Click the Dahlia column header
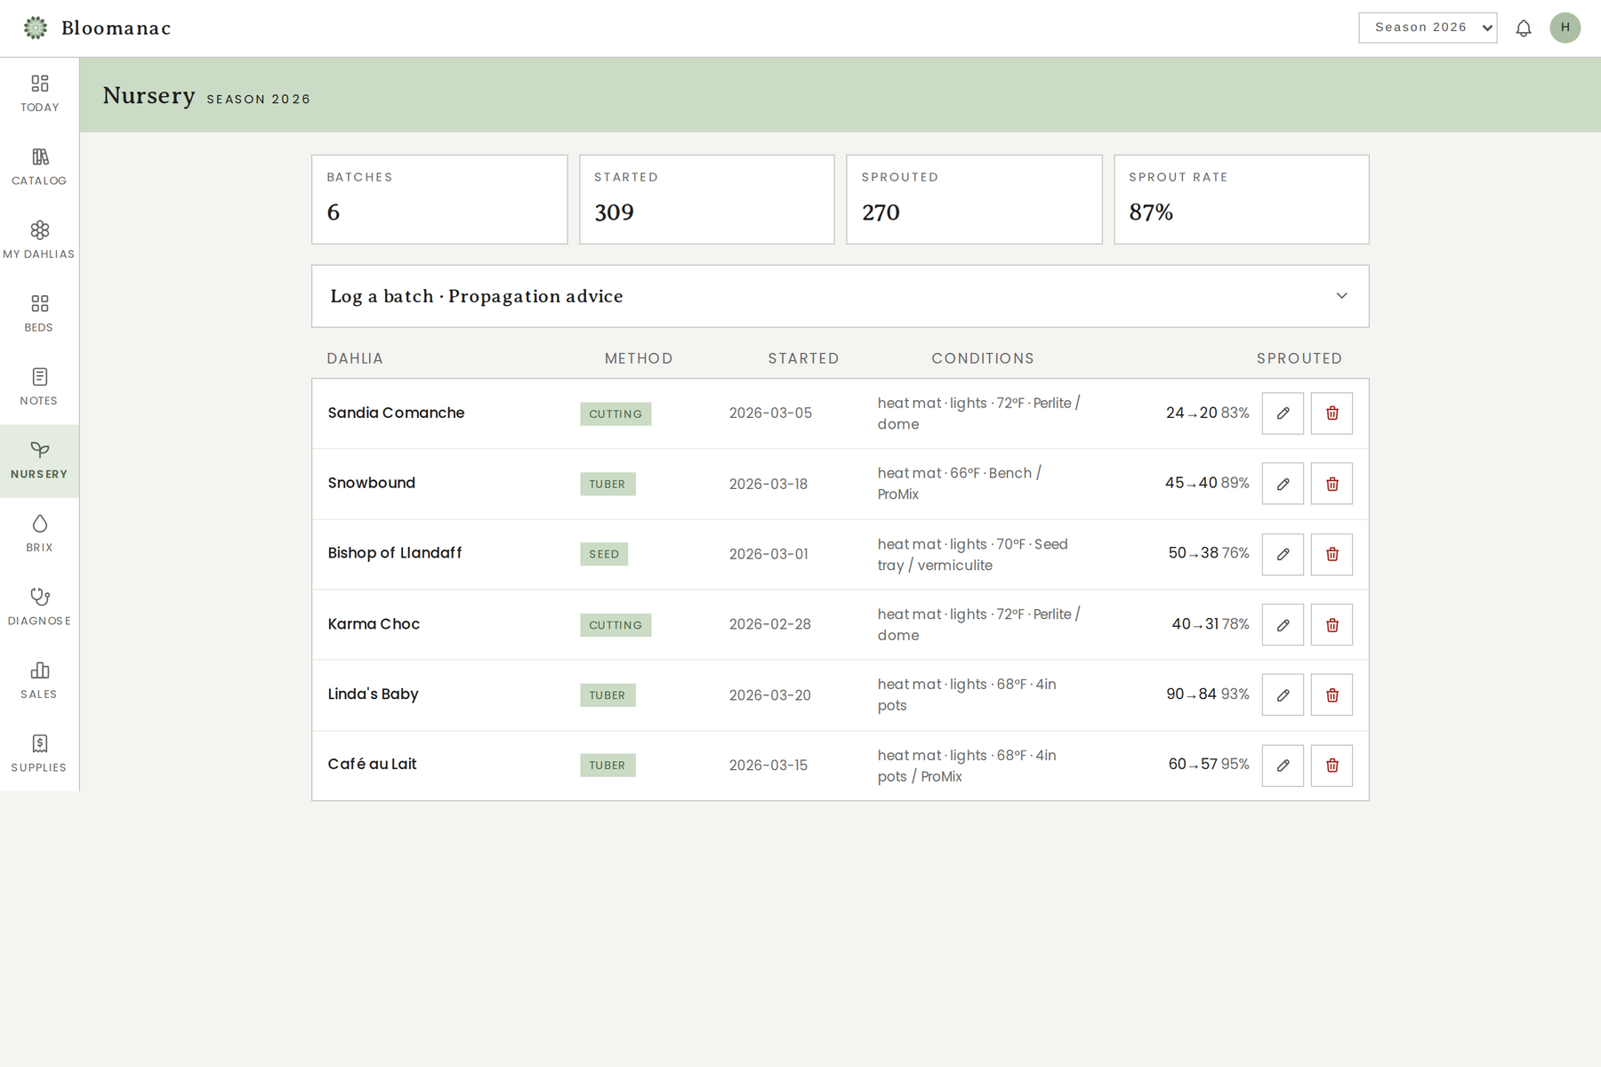 (355, 358)
